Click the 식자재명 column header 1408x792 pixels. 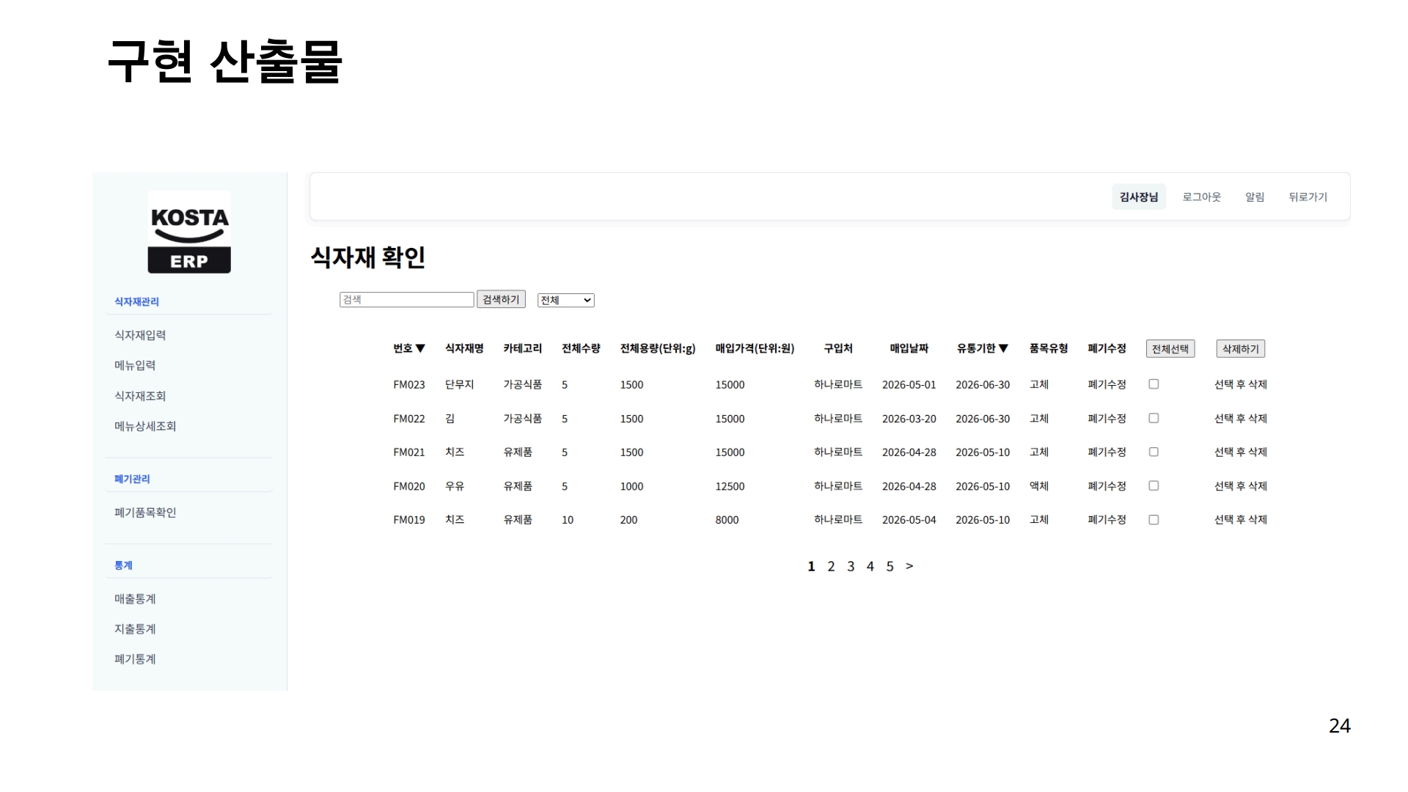click(464, 348)
